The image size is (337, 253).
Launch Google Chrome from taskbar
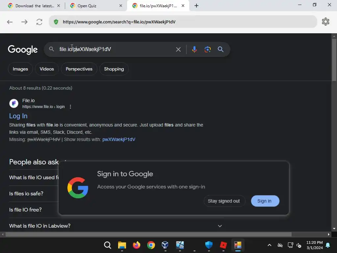coord(151,245)
